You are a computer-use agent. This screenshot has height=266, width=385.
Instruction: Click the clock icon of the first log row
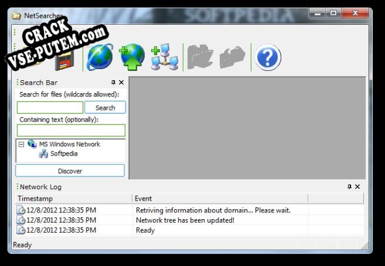[x=21, y=210]
